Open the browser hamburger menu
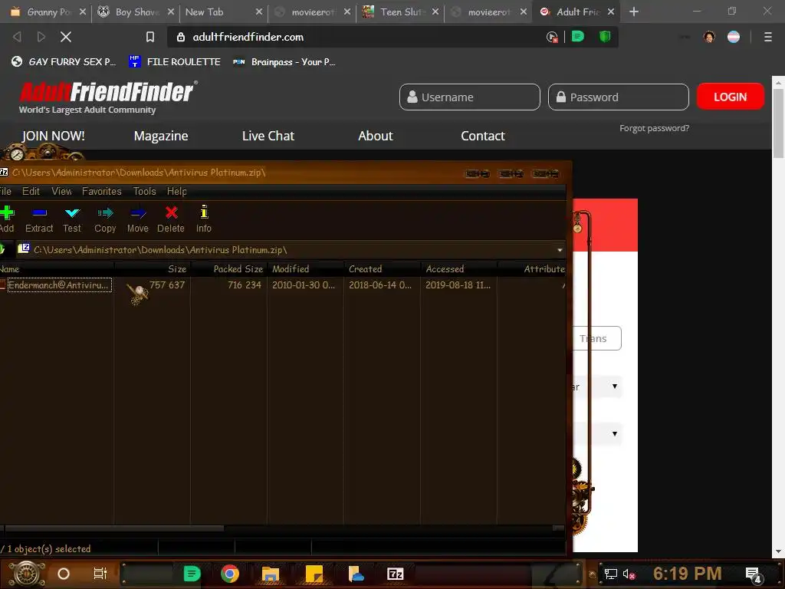 tap(767, 37)
